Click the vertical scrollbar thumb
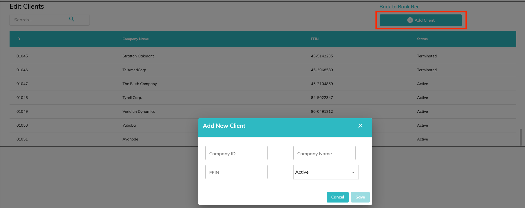This screenshot has height=208, width=525. pyautogui.click(x=521, y=137)
